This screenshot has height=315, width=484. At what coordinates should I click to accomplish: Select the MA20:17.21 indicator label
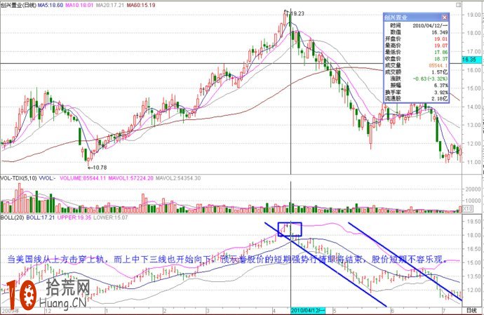[110, 5]
